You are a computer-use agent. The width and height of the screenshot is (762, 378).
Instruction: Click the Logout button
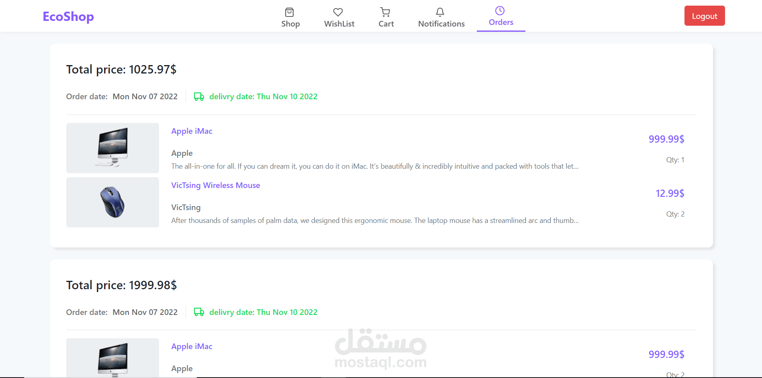705,16
